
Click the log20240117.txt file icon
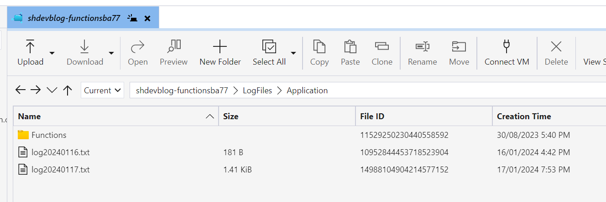(x=23, y=169)
